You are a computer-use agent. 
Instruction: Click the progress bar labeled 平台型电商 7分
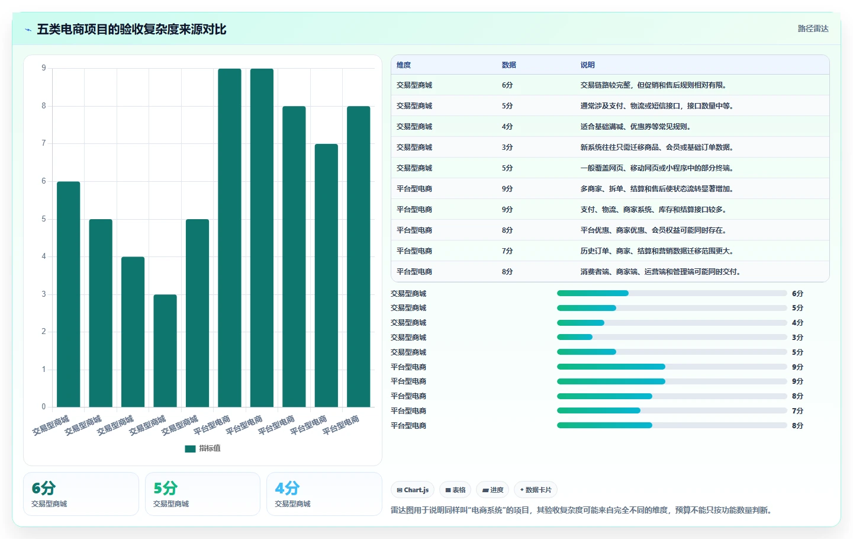pos(672,411)
